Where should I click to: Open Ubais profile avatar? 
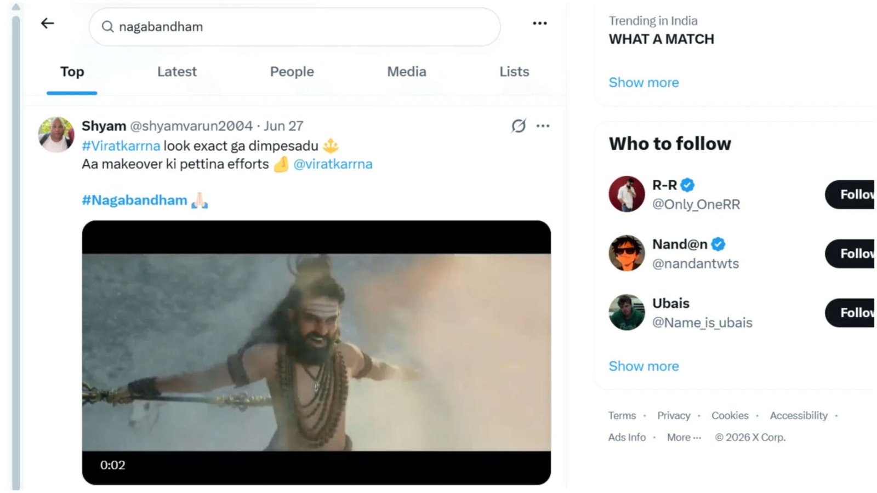627,312
